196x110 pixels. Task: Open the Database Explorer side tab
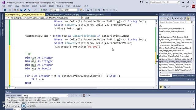click(2, 20)
